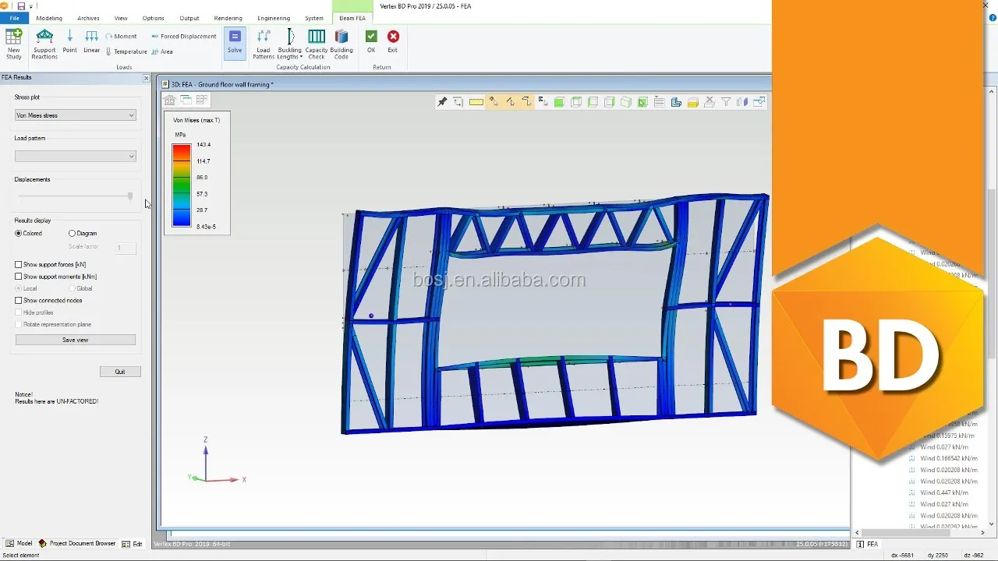Select the Linear load tool

(91, 42)
